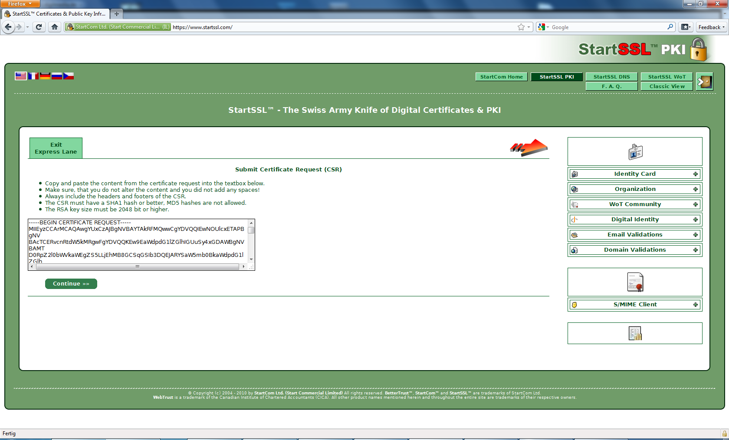The height and width of the screenshot is (440, 729).
Task: Click the US English flag icon
Action: [x=20, y=76]
